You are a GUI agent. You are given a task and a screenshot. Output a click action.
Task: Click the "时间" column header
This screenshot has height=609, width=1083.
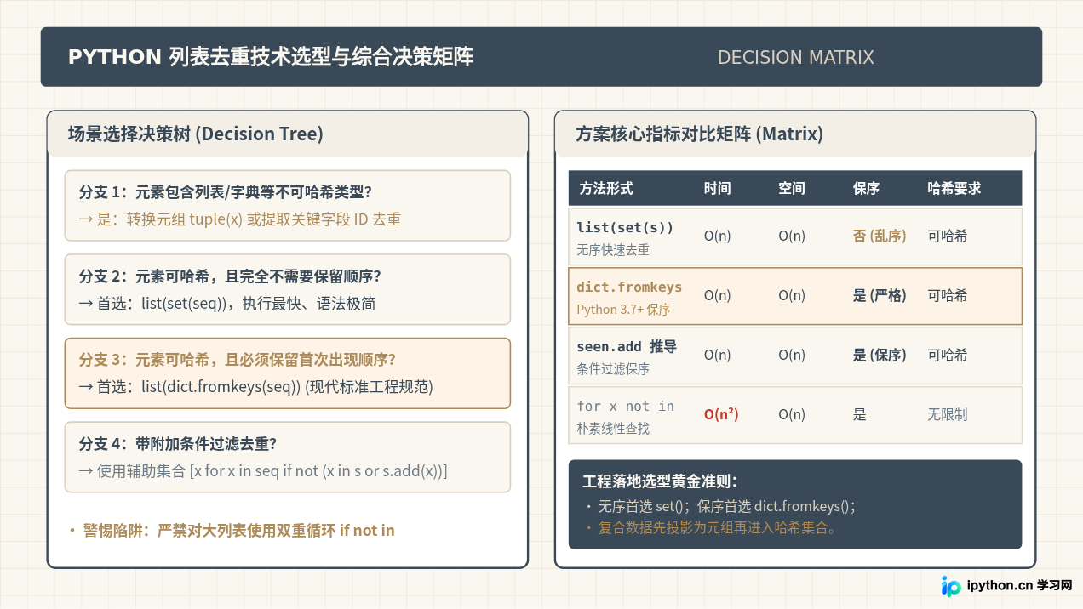pyautogui.click(x=717, y=188)
